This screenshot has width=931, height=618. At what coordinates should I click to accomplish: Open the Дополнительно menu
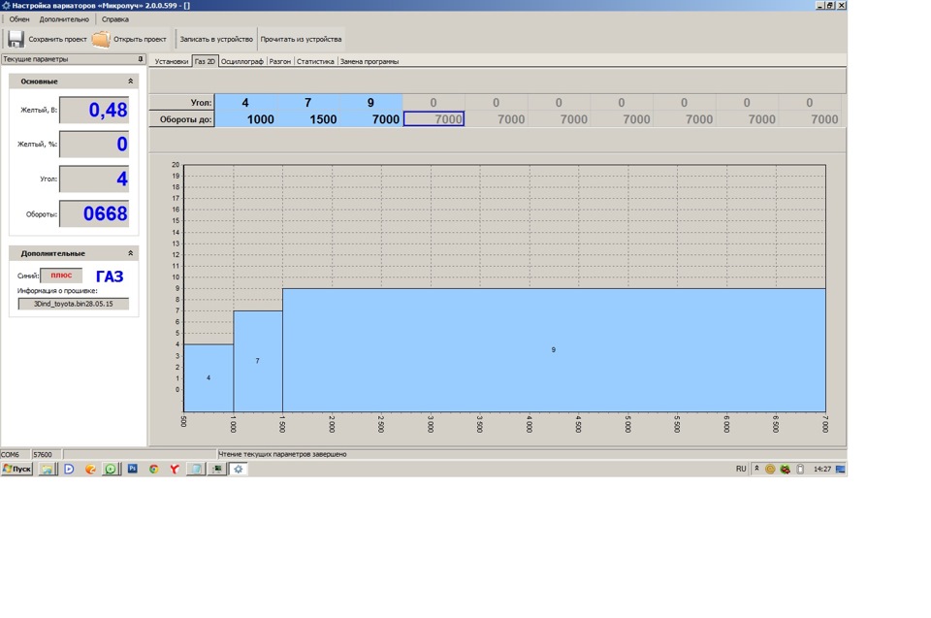[64, 19]
